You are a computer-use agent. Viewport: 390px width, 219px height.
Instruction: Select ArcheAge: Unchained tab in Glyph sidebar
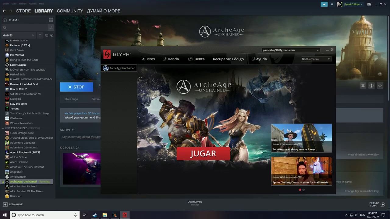click(x=119, y=68)
